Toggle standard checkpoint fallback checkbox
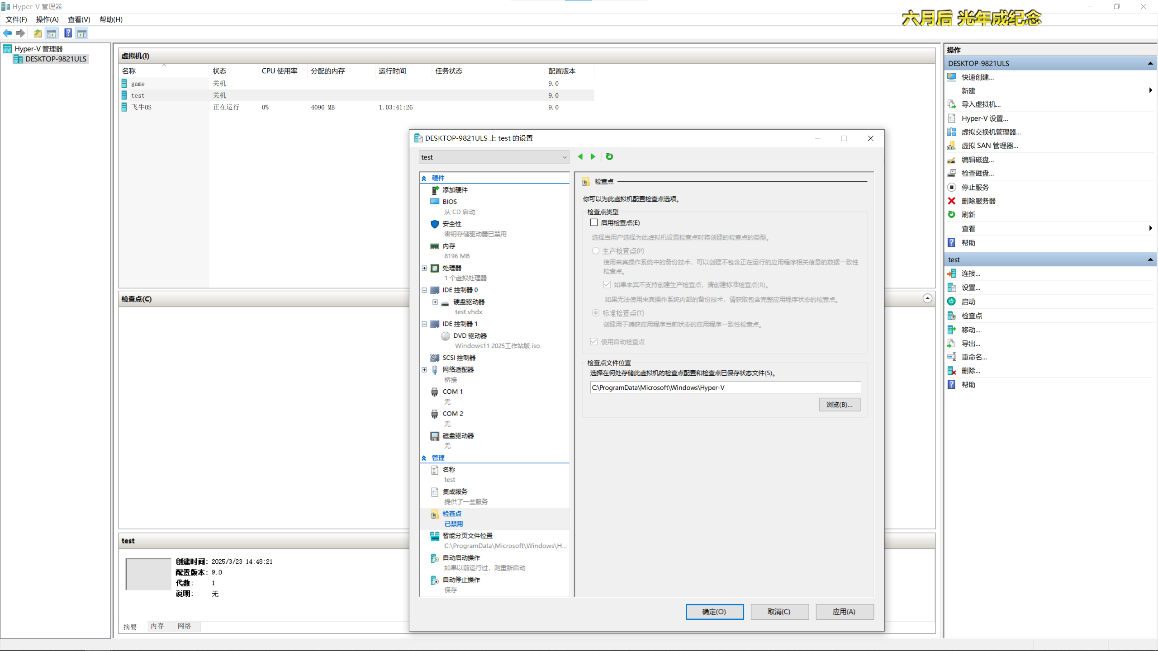The image size is (1158, 651). tap(607, 285)
